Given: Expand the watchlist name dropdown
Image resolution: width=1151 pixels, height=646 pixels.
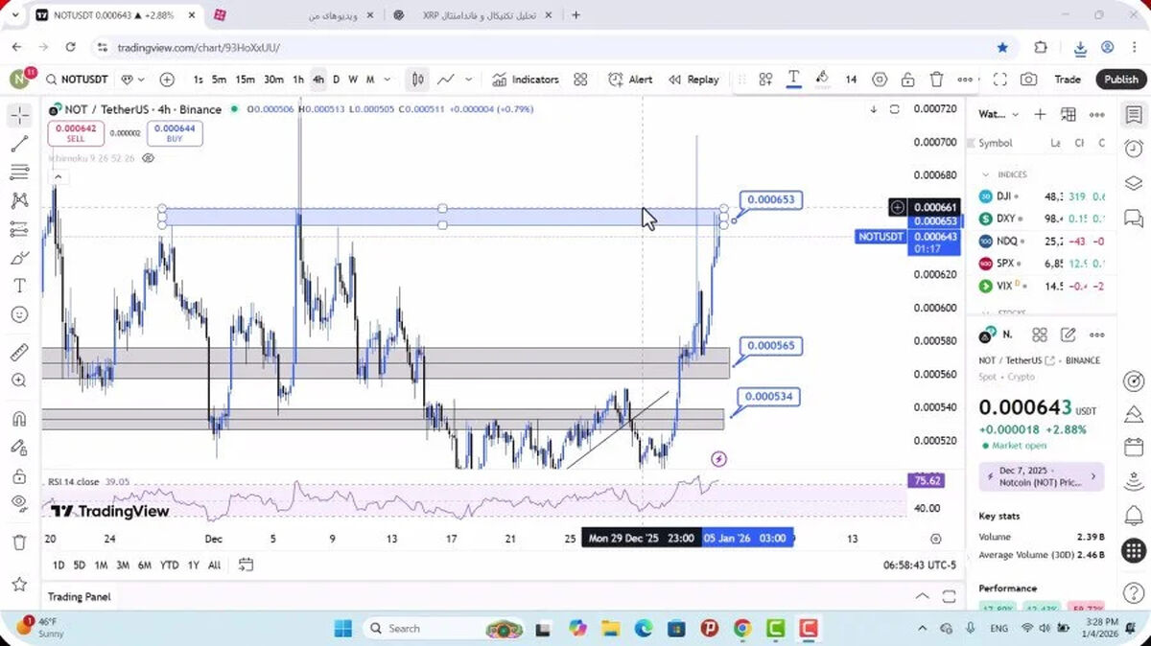Looking at the screenshot, I should (1015, 115).
